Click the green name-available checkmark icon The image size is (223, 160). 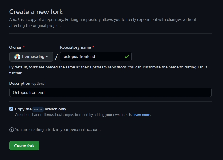click(127, 56)
